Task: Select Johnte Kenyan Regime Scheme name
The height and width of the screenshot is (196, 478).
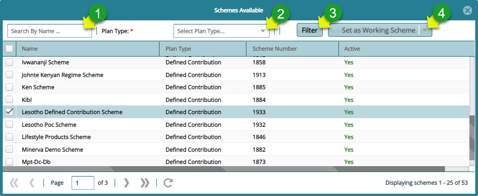Action: coord(63,75)
